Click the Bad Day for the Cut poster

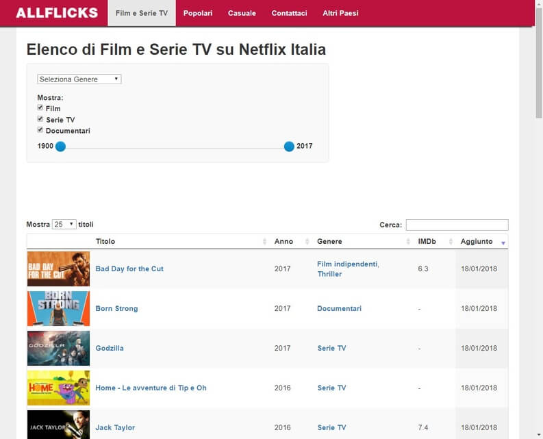tap(58, 269)
